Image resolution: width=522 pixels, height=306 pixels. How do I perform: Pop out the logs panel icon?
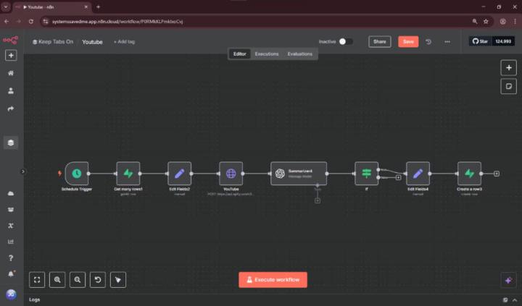pyautogui.click(x=505, y=300)
